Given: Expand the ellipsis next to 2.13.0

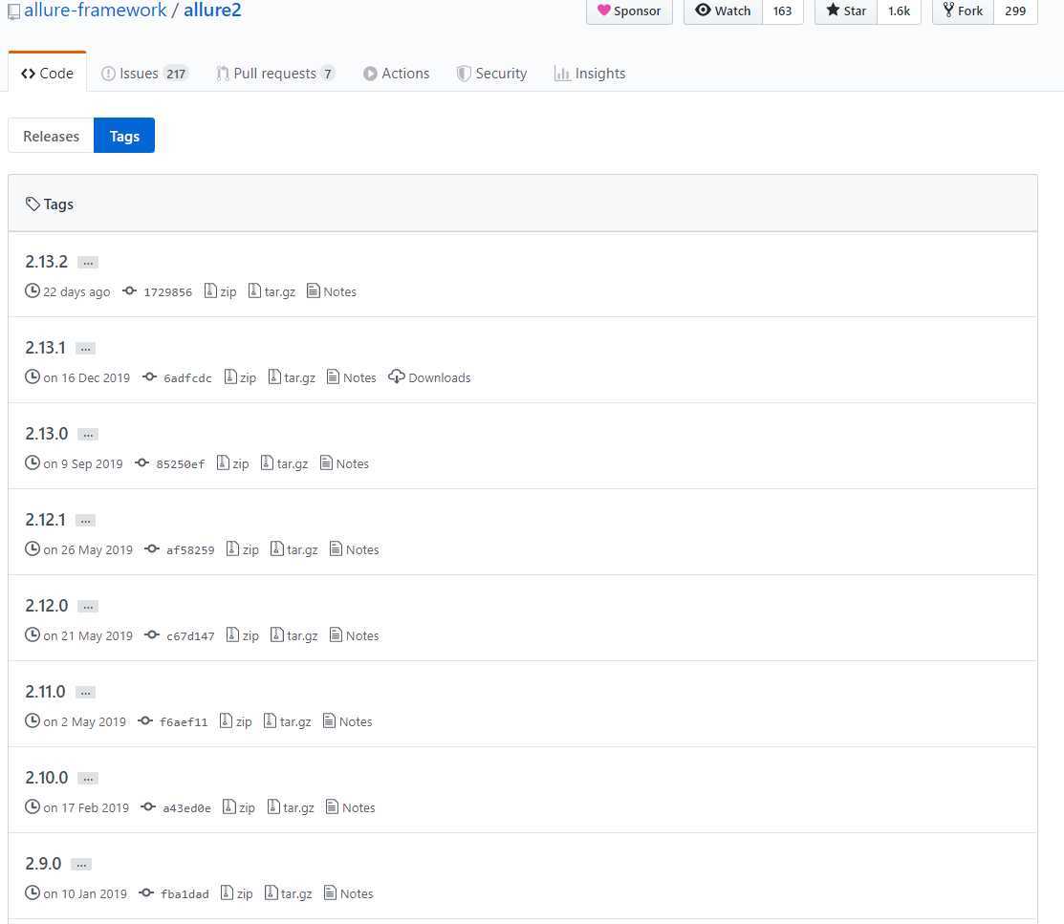Looking at the screenshot, I should click(88, 435).
